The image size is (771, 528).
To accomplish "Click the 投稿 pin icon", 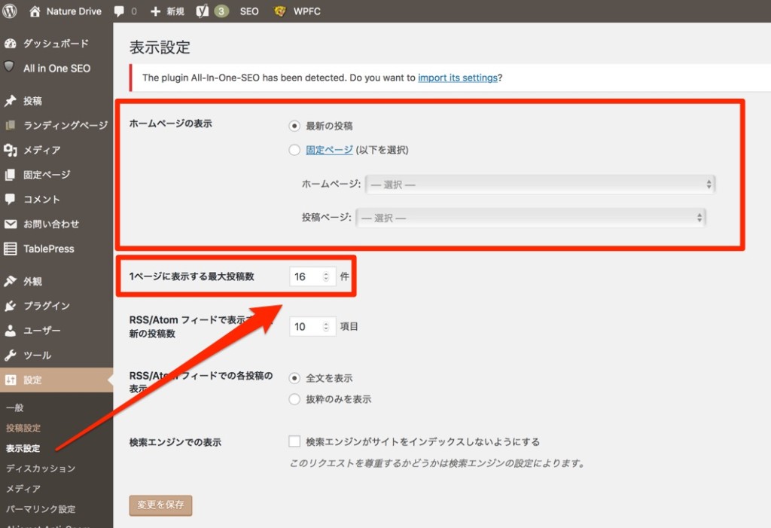I will coord(11,101).
